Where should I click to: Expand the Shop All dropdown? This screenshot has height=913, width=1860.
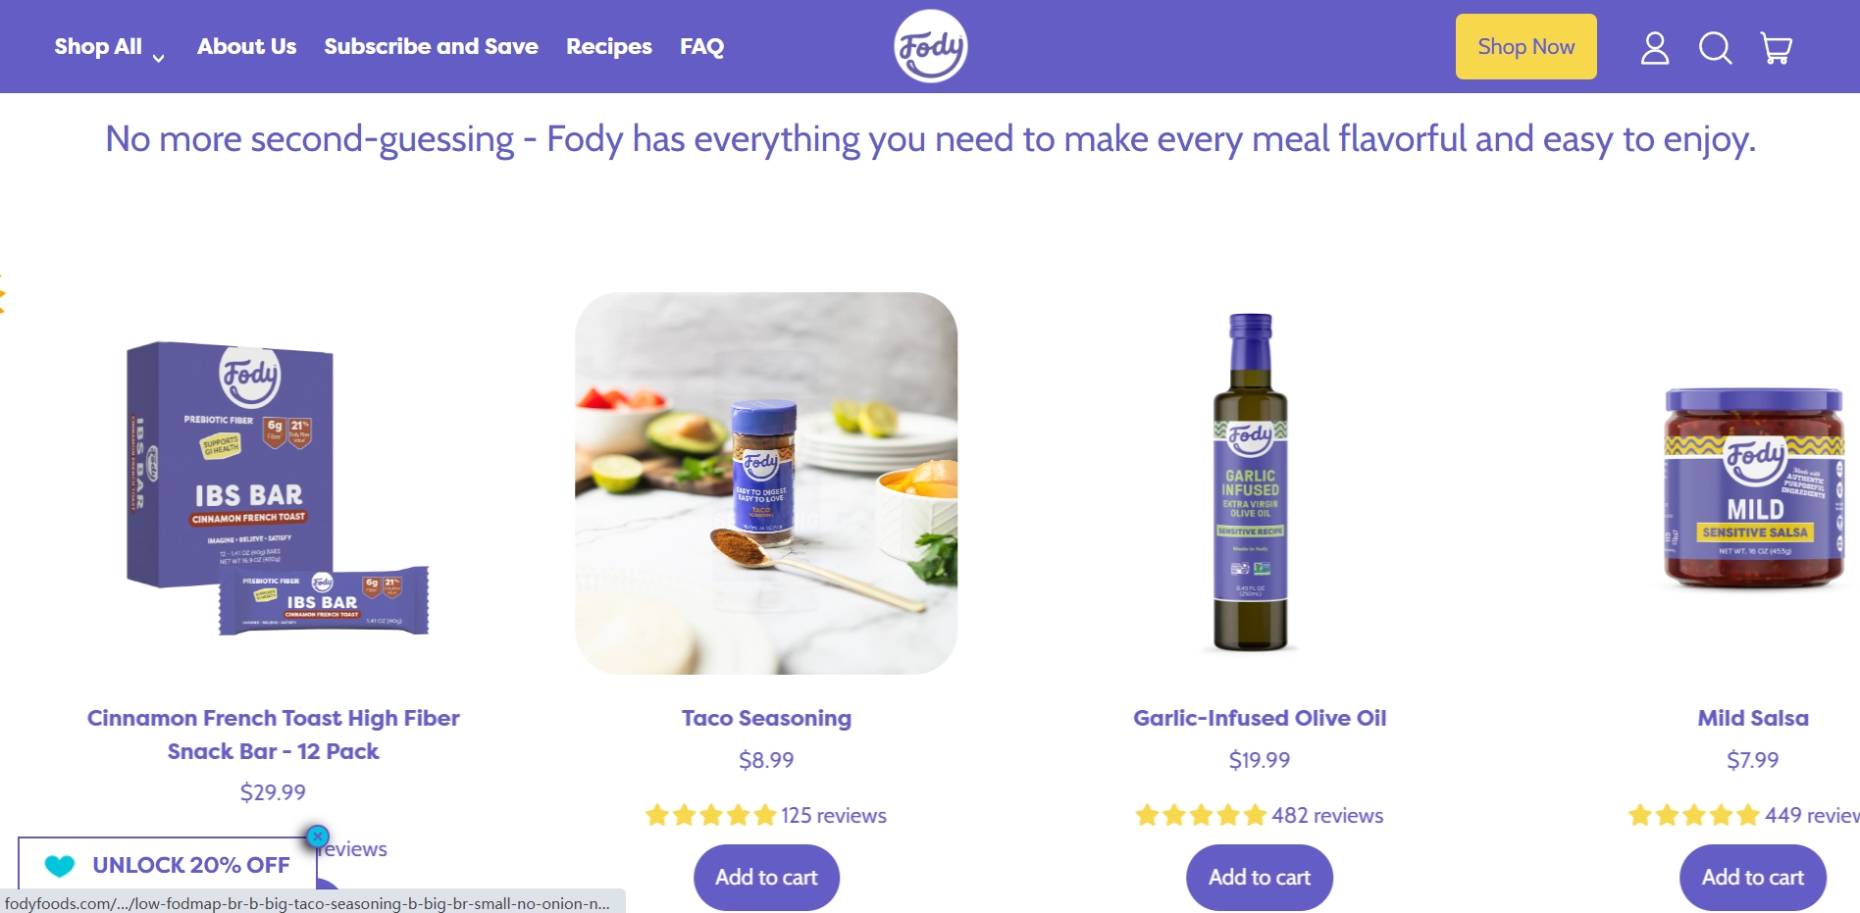tap(109, 47)
